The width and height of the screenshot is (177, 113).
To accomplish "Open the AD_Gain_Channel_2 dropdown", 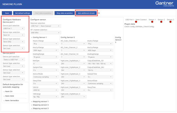I will tap(73, 50).
